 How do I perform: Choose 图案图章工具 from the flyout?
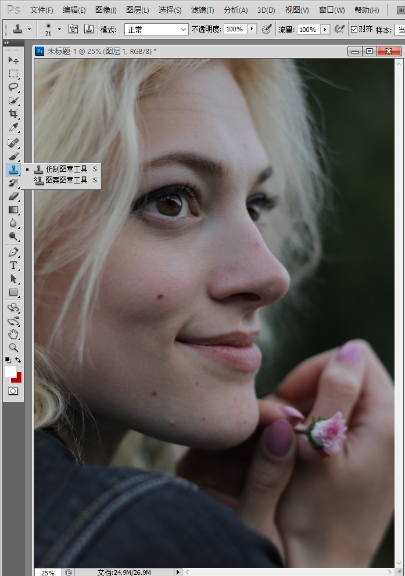point(62,180)
